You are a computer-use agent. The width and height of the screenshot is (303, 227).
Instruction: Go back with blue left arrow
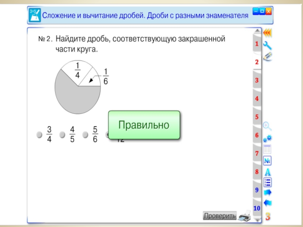pyautogui.click(x=268, y=203)
